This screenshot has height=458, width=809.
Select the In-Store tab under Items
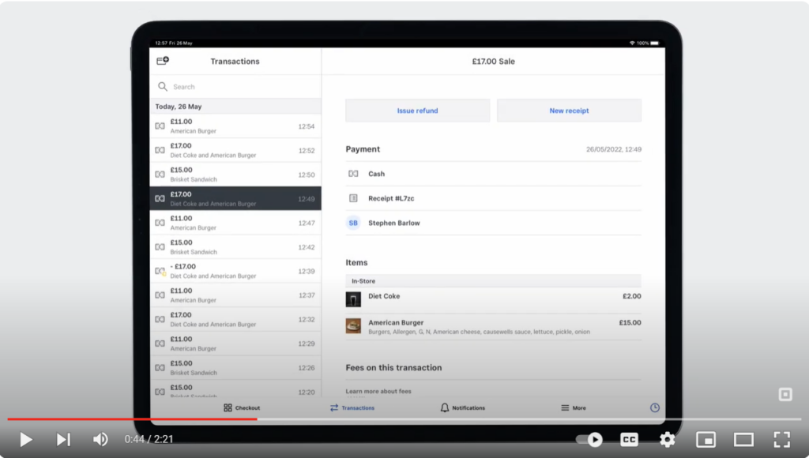pos(363,280)
